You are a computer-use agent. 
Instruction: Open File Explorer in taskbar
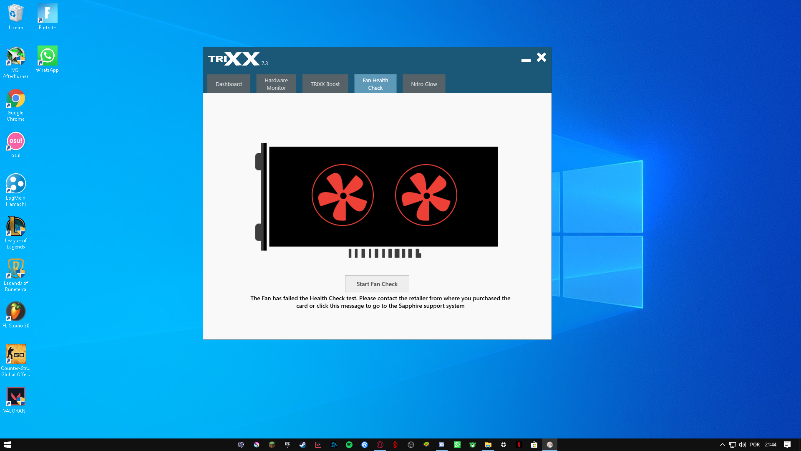[488, 445]
